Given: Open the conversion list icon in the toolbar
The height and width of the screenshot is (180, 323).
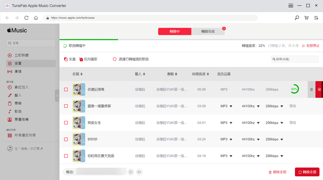Looking at the screenshot, I should pos(316,18).
